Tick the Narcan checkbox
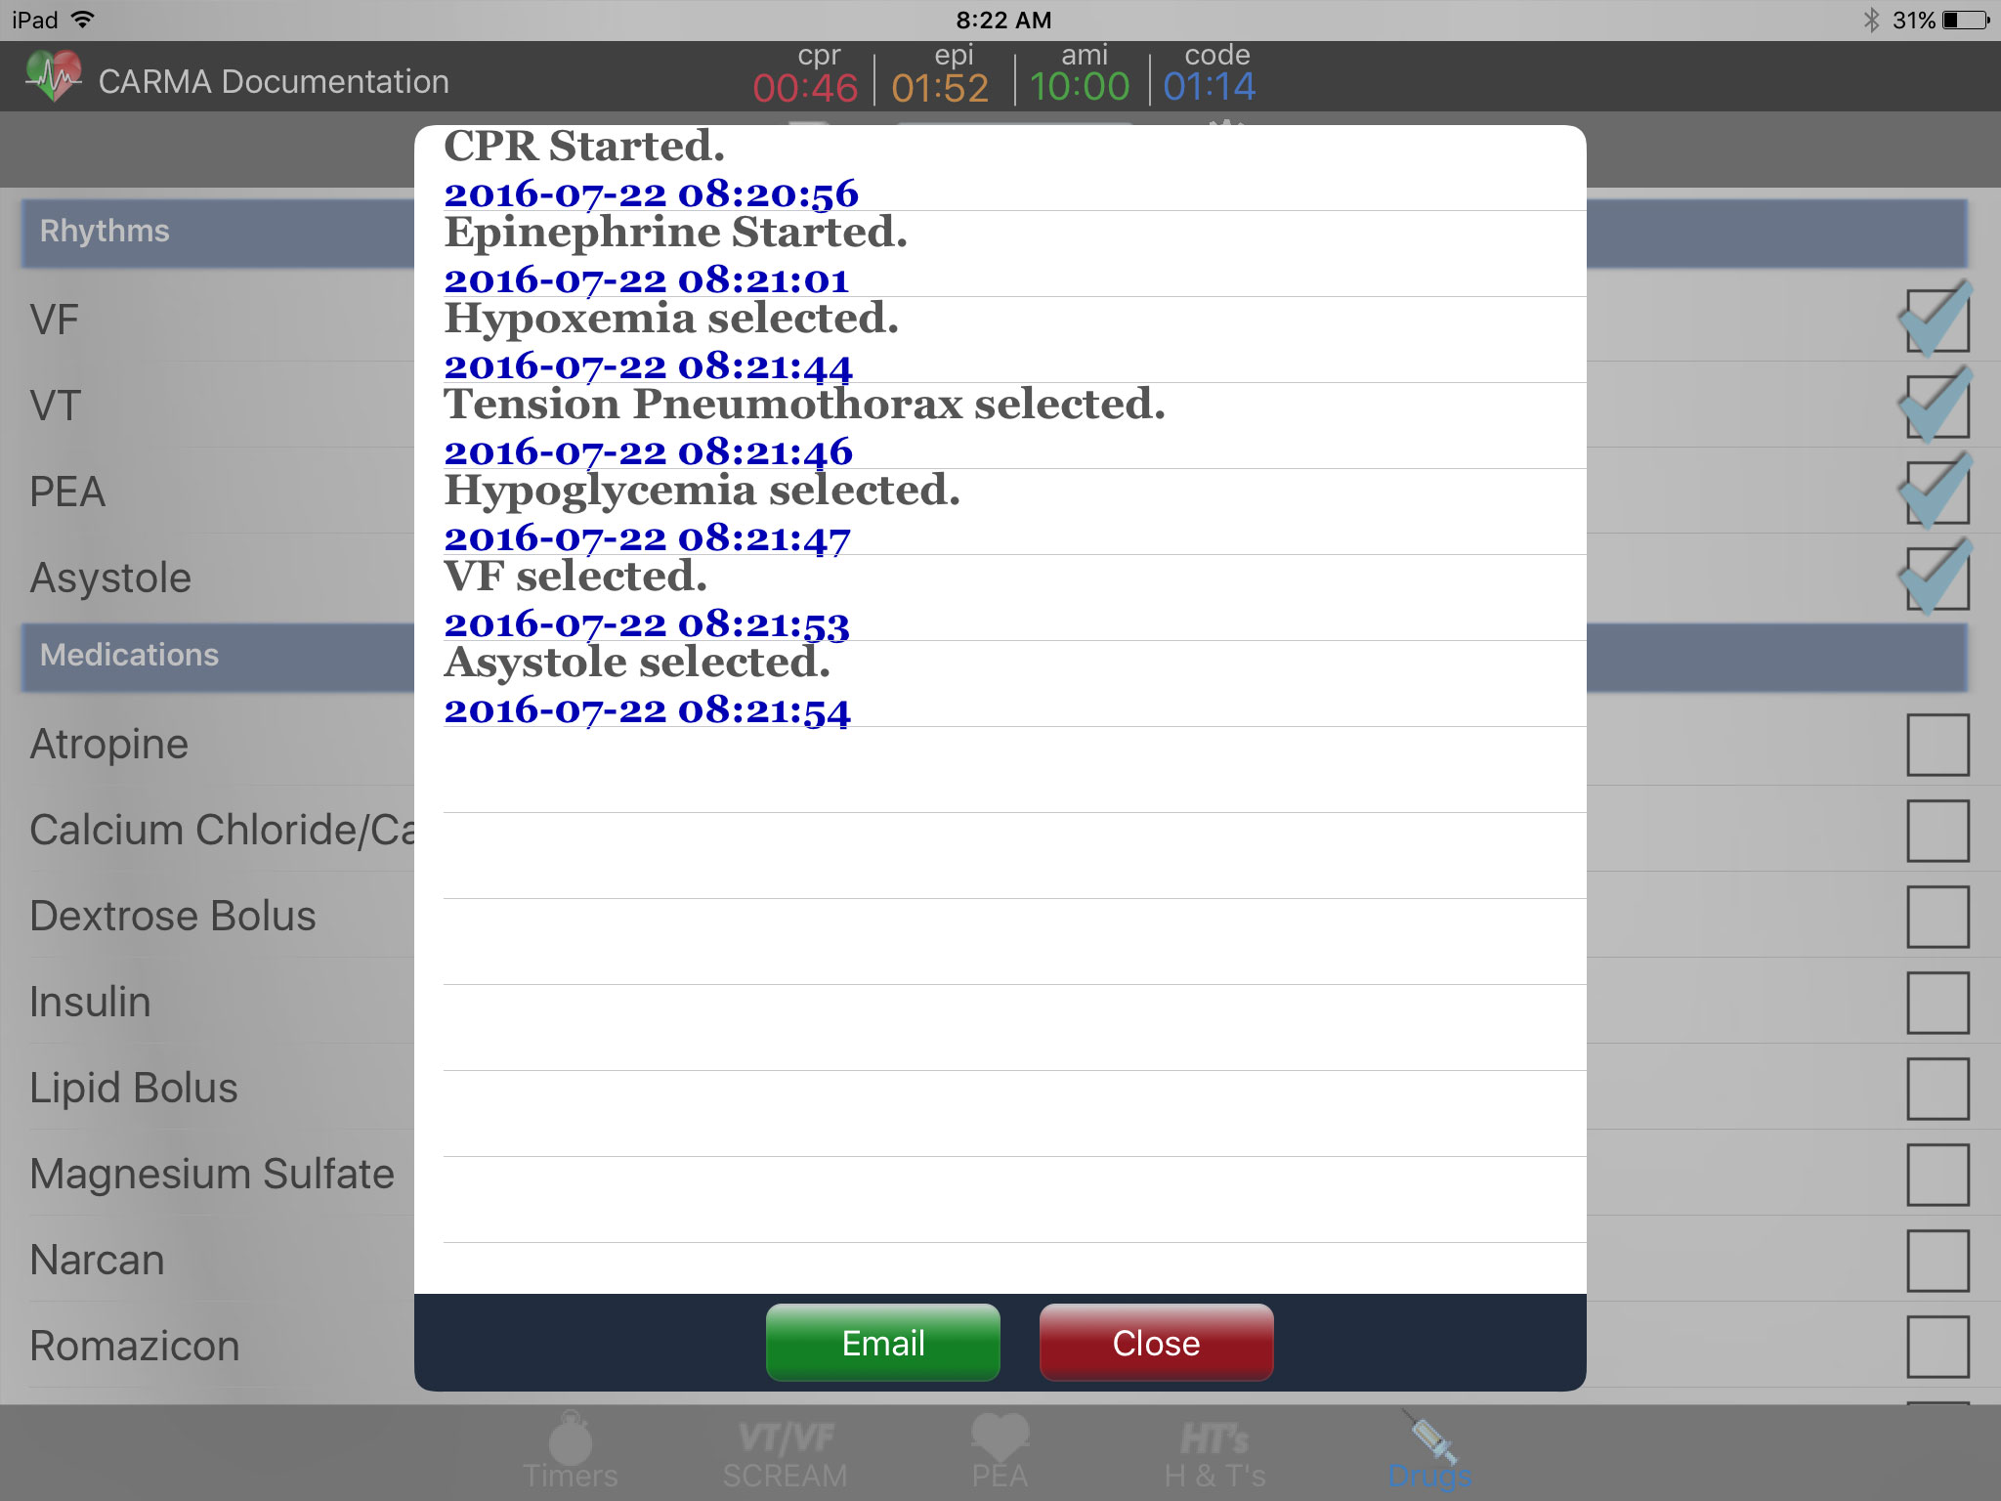The height and width of the screenshot is (1501, 2001). [x=1937, y=1261]
